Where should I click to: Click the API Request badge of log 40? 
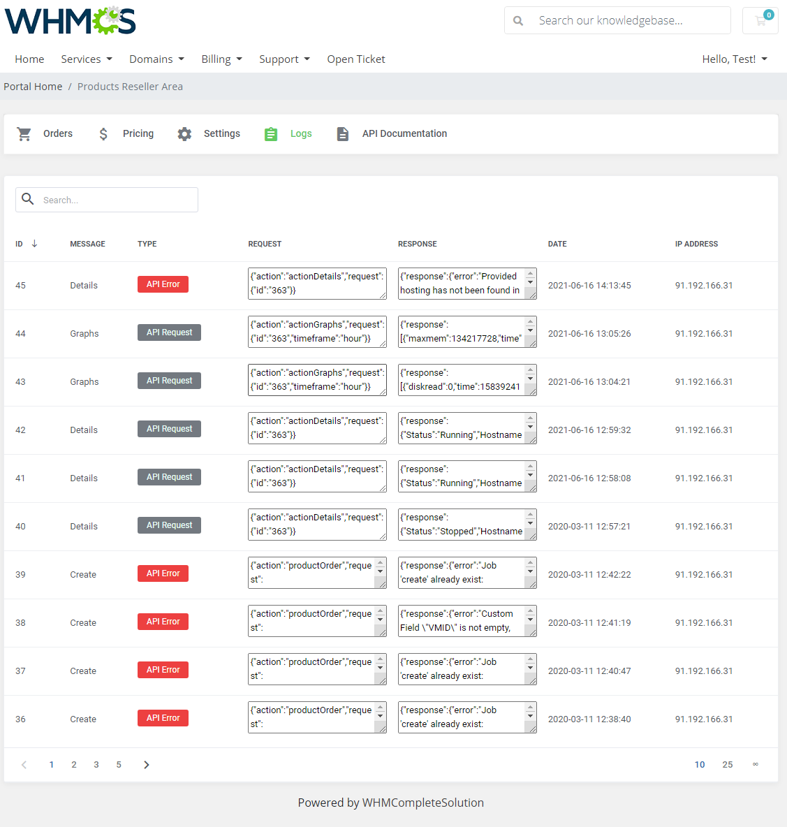pos(169,525)
